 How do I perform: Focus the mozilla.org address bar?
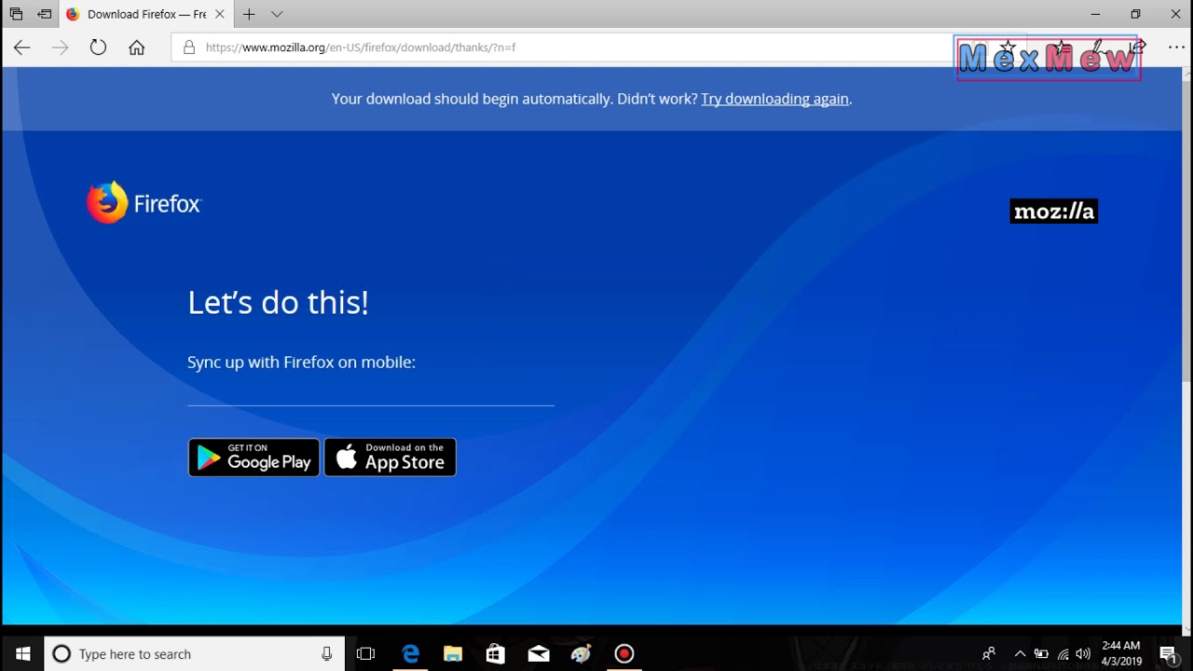tap(569, 48)
